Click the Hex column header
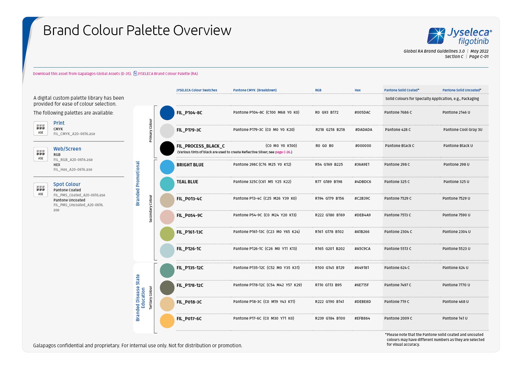The width and height of the screenshot is (522, 369). tap(358, 90)
